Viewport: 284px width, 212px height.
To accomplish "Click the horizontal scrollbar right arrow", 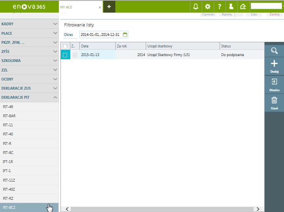I will [x=258, y=209].
